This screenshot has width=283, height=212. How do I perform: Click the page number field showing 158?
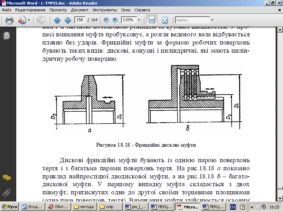pos(80,20)
